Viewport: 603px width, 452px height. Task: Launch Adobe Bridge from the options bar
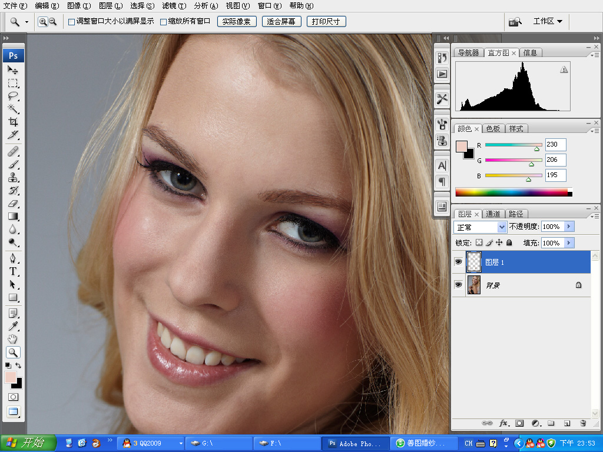[515, 22]
